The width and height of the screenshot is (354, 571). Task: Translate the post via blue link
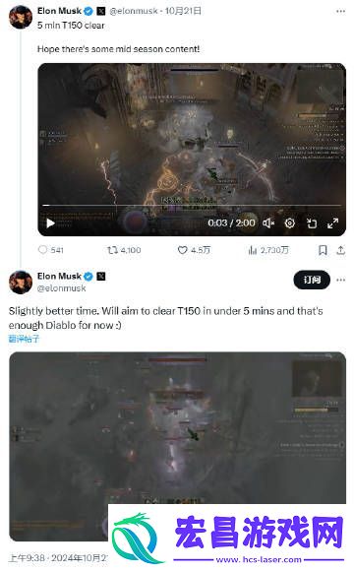coord(24,339)
